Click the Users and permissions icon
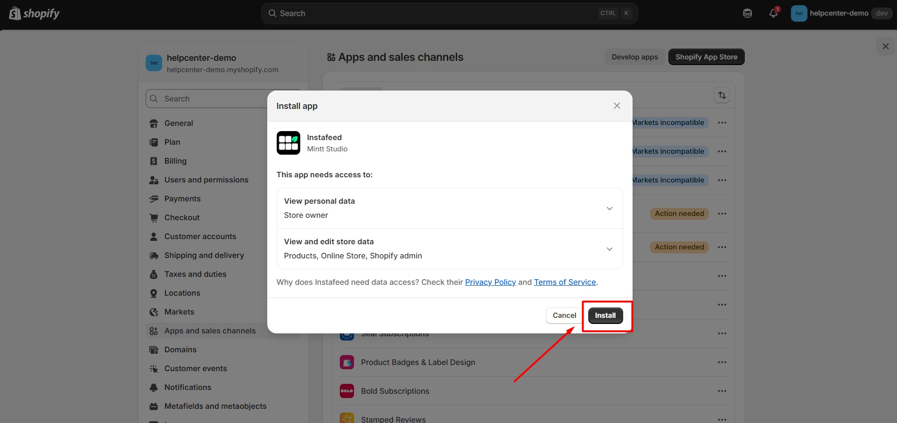This screenshot has width=897, height=423. click(x=154, y=180)
